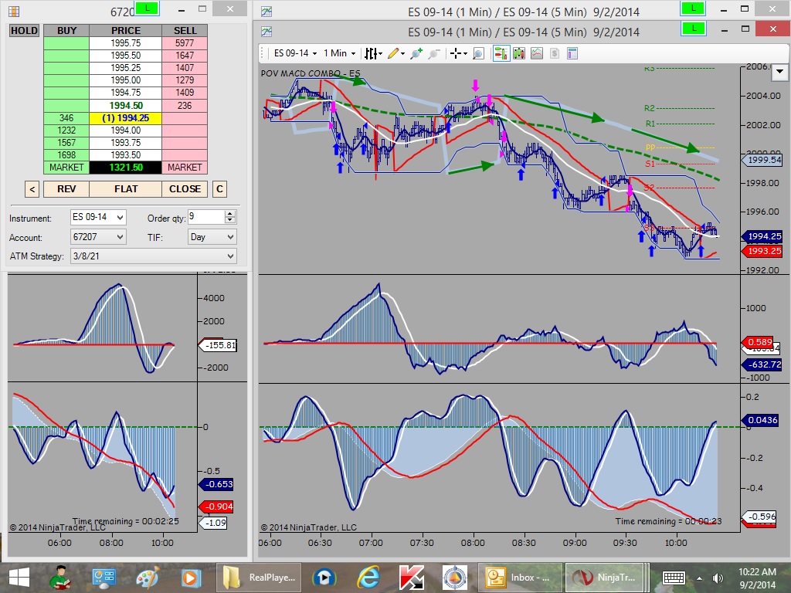Image resolution: width=791 pixels, height=593 pixels.
Task: Open ES 09-14 instrument dropdown in chart toolbar
Action: [x=295, y=53]
